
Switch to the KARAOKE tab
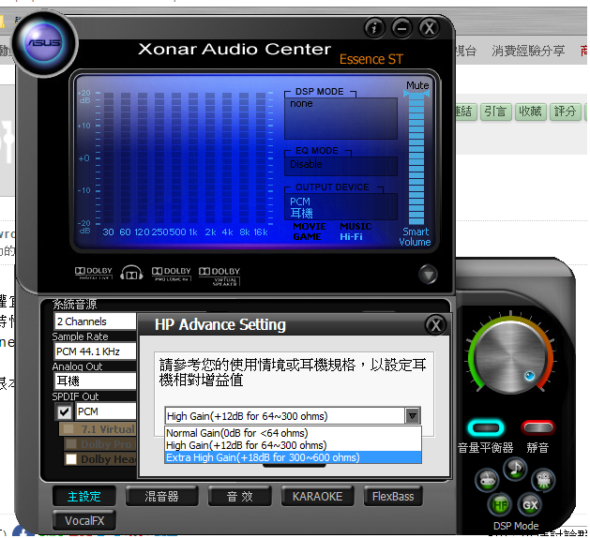click(x=317, y=496)
